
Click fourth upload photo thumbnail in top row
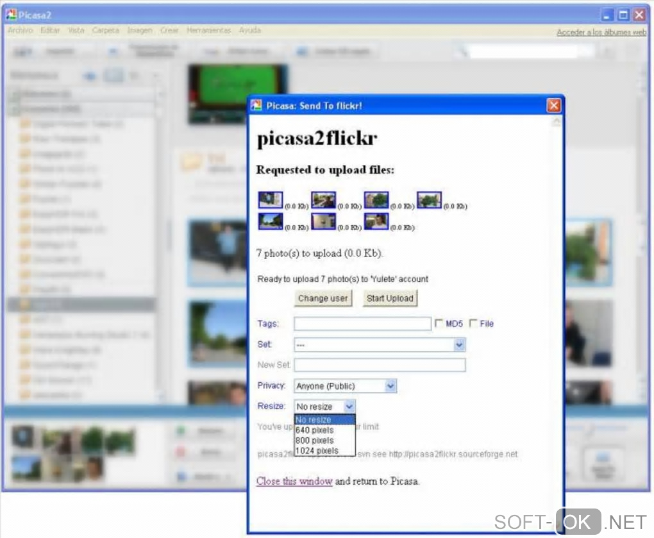429,200
